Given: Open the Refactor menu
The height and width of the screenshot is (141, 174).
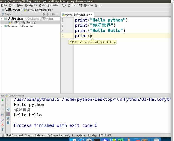Looking at the screenshot, I should [53, 5].
